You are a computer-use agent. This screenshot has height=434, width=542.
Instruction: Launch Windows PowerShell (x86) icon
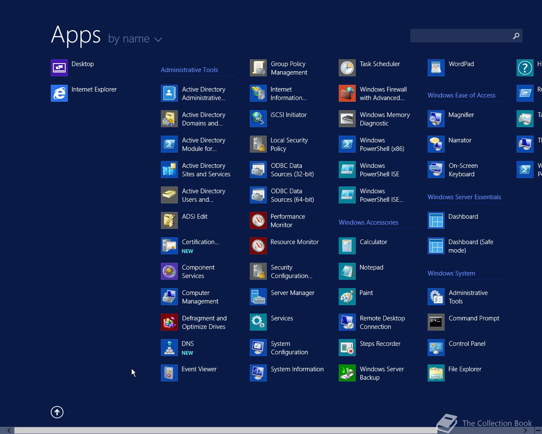(347, 144)
